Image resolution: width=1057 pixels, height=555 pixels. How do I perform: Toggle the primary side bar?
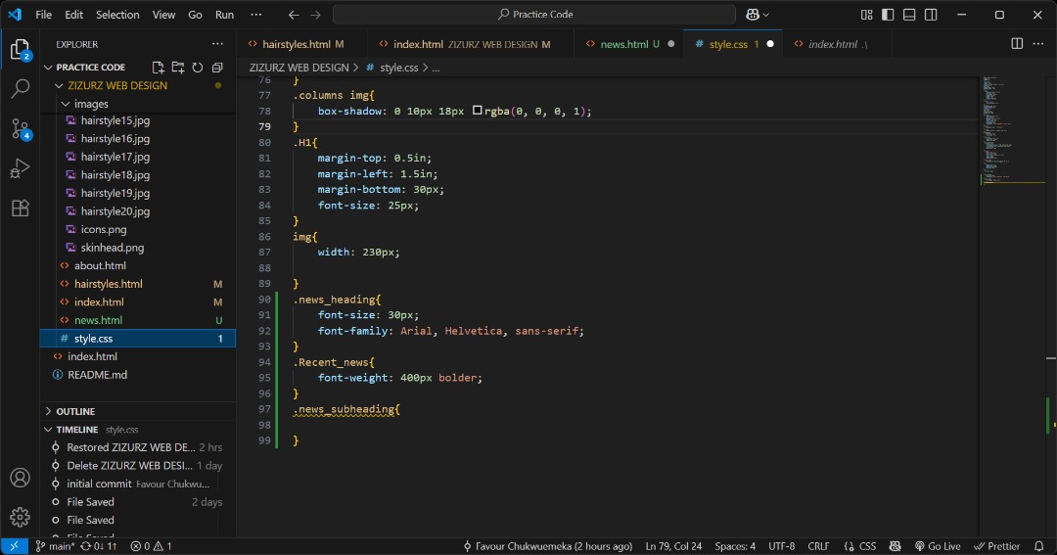pyautogui.click(x=888, y=14)
